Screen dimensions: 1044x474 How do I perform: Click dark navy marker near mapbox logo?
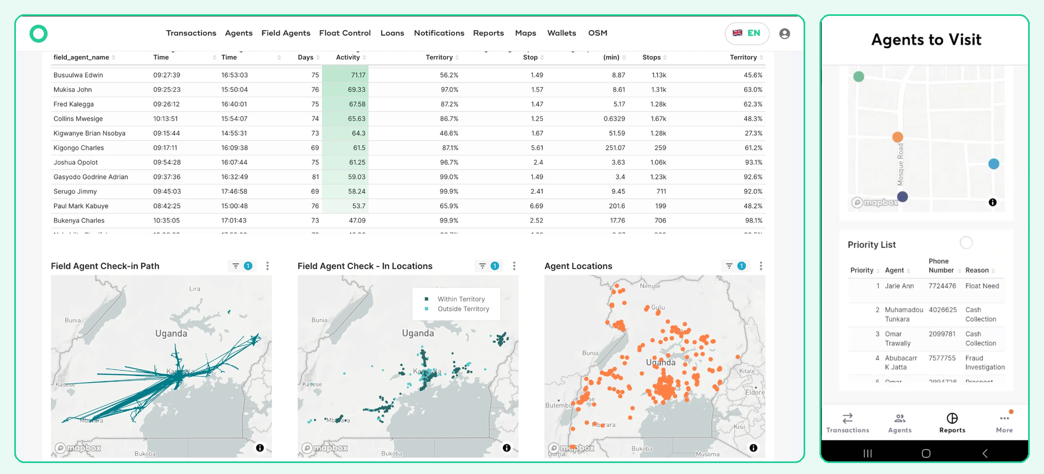coord(902,196)
